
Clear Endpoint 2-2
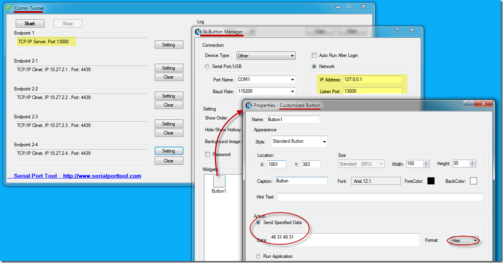pos(169,105)
